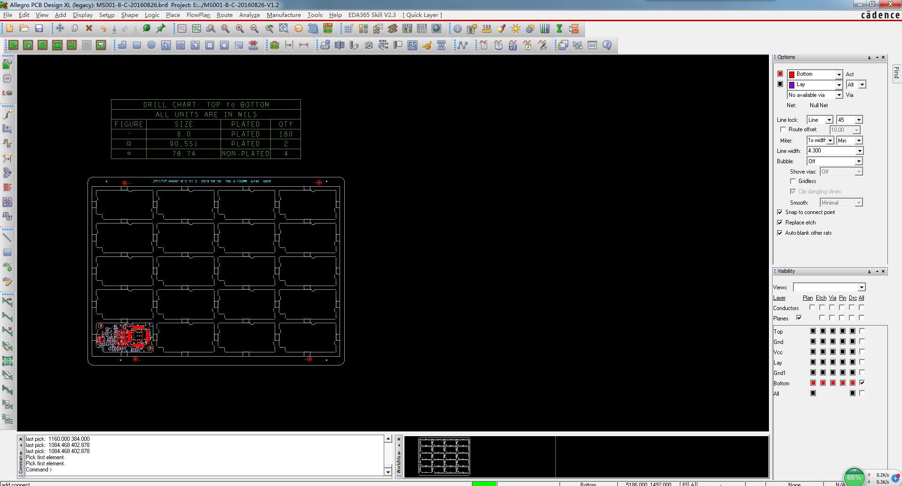Viewport: 902px width, 486px height.
Task: Click the Bottom layer Via red swatch
Action: 833,383
